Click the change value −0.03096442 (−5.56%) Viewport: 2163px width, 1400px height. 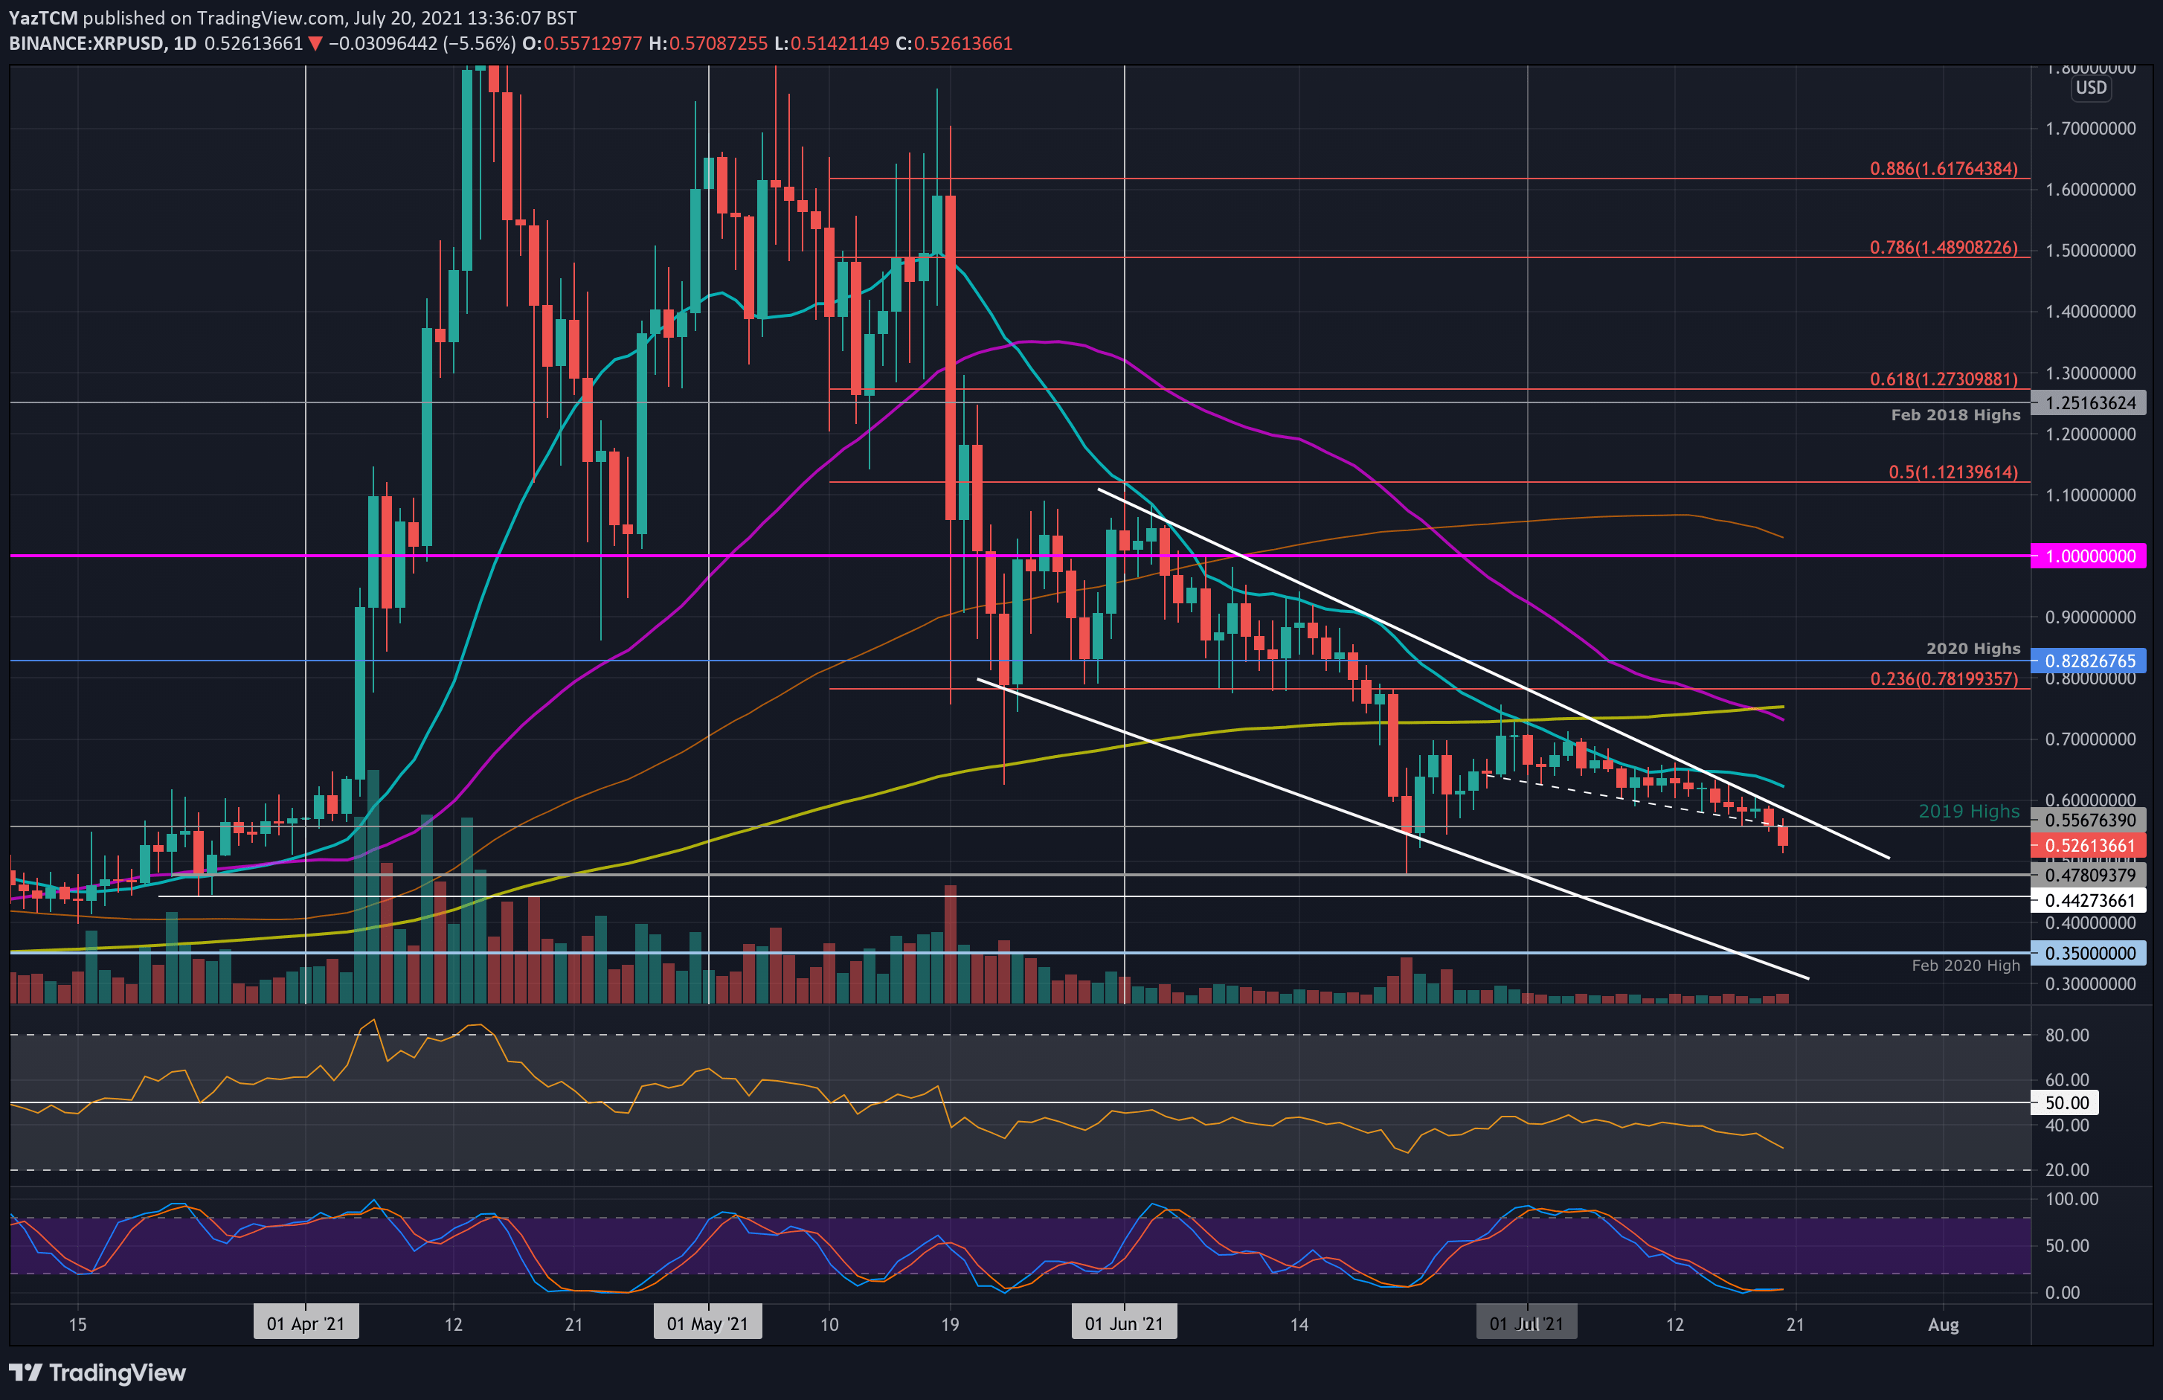click(x=422, y=42)
